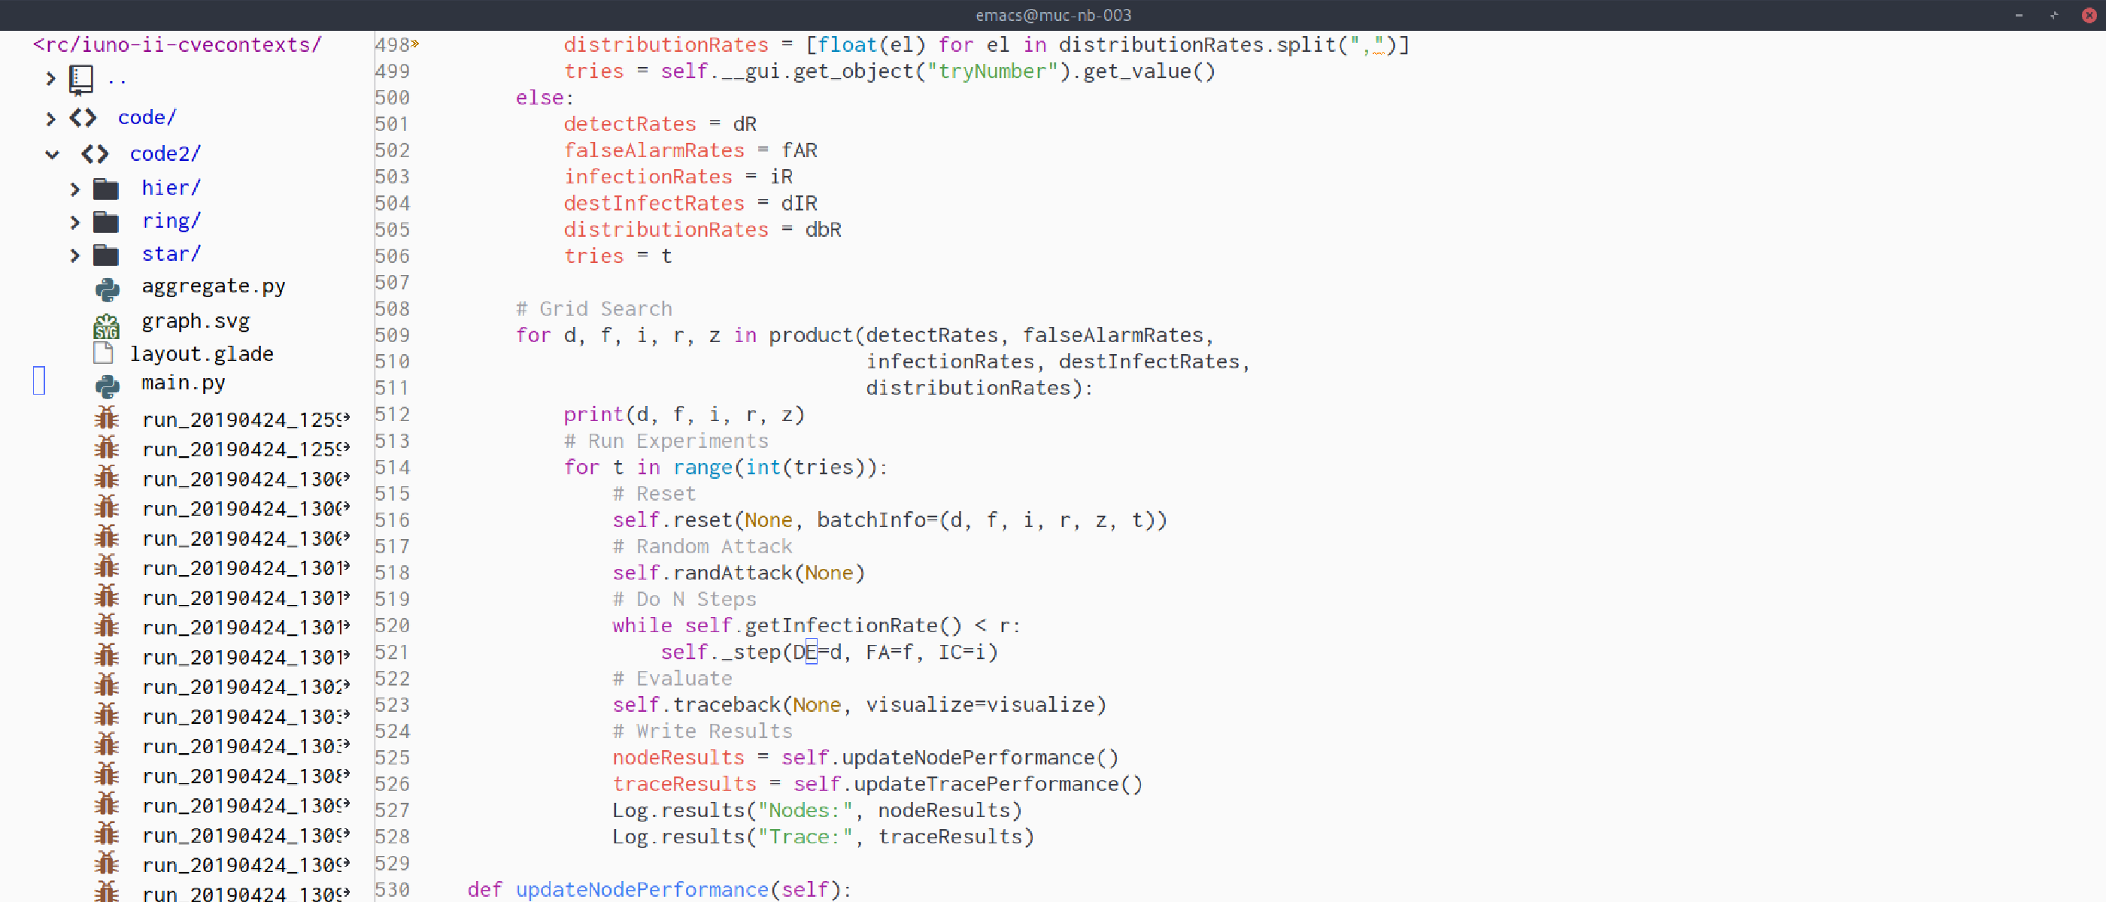Click the folder icon beside ring/
The height and width of the screenshot is (902, 2106).
pyautogui.click(x=106, y=220)
